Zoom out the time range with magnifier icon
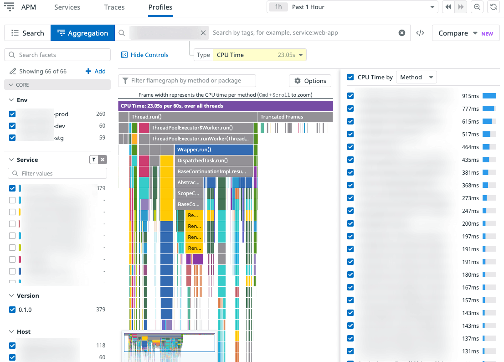Image resolution: width=504 pixels, height=362 pixels. 477,7
